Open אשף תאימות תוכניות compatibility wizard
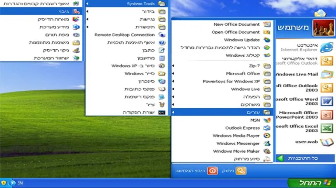Image resolution: width=336 pixels, height=188 pixels. pyautogui.click(x=126, y=42)
